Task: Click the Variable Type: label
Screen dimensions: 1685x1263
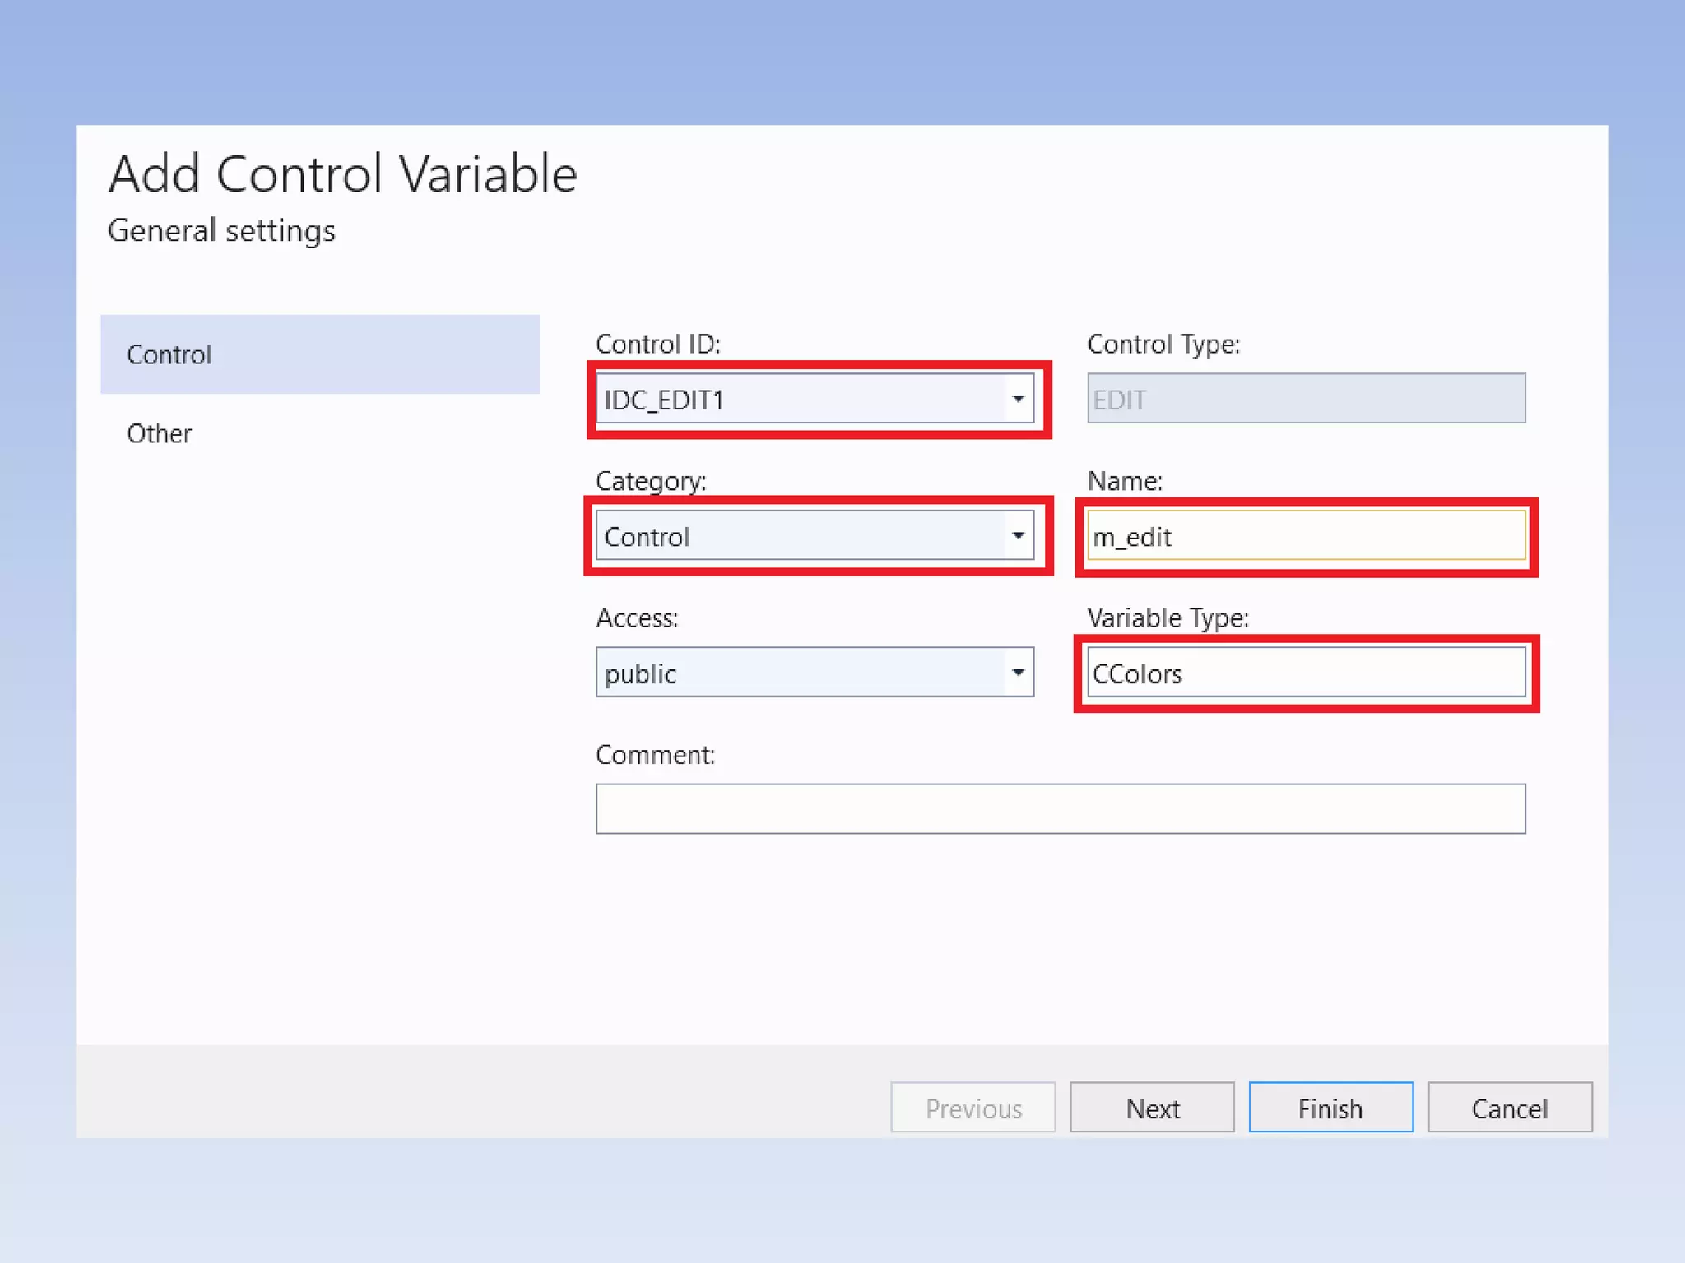Action: point(1167,618)
